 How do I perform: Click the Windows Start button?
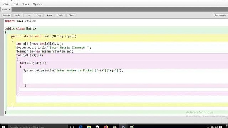4,127
